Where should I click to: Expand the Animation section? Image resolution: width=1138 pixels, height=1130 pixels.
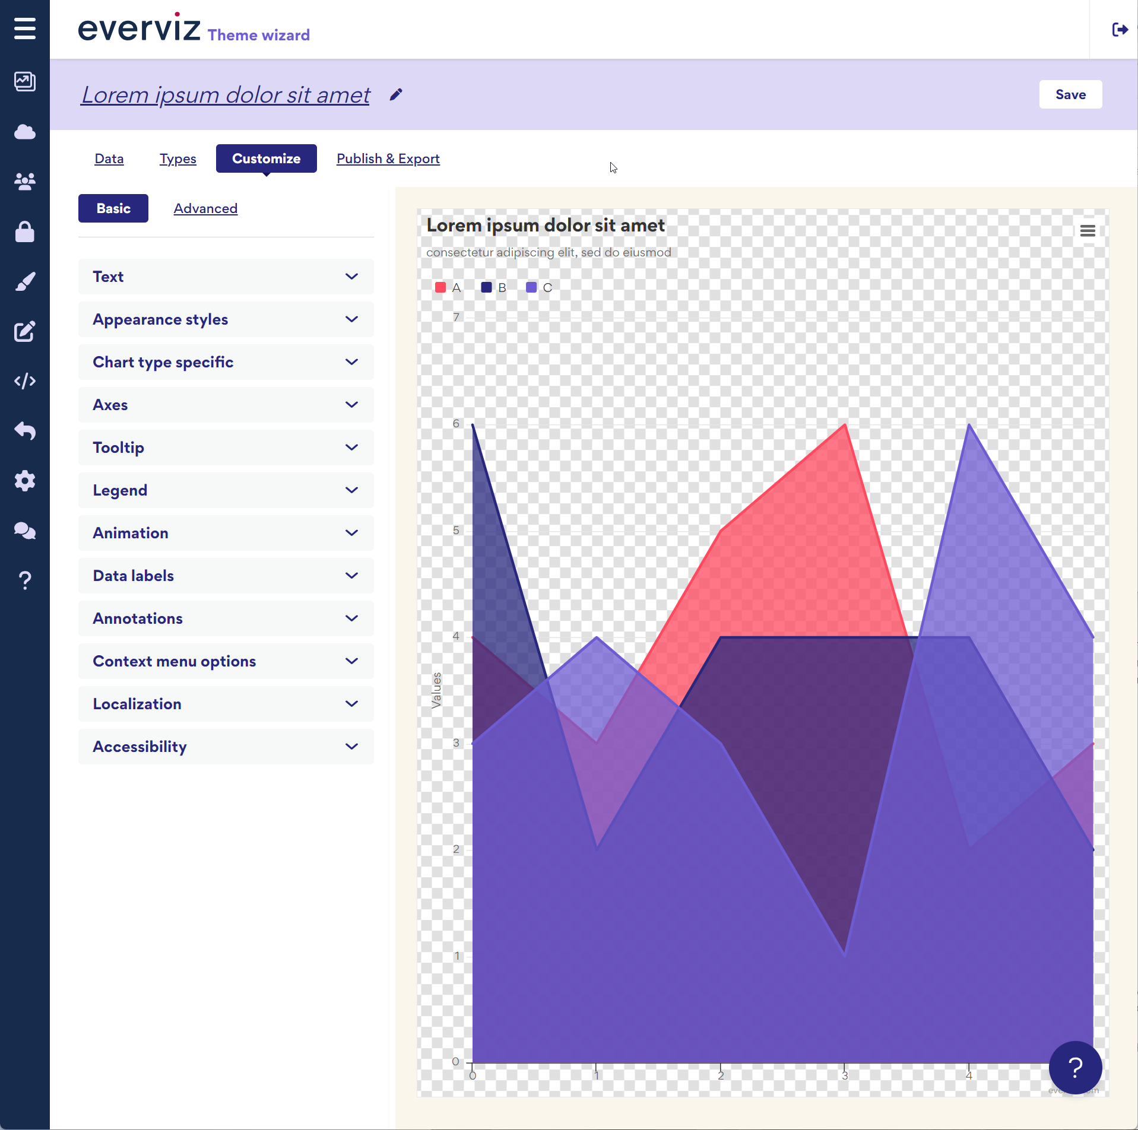pyautogui.click(x=226, y=533)
